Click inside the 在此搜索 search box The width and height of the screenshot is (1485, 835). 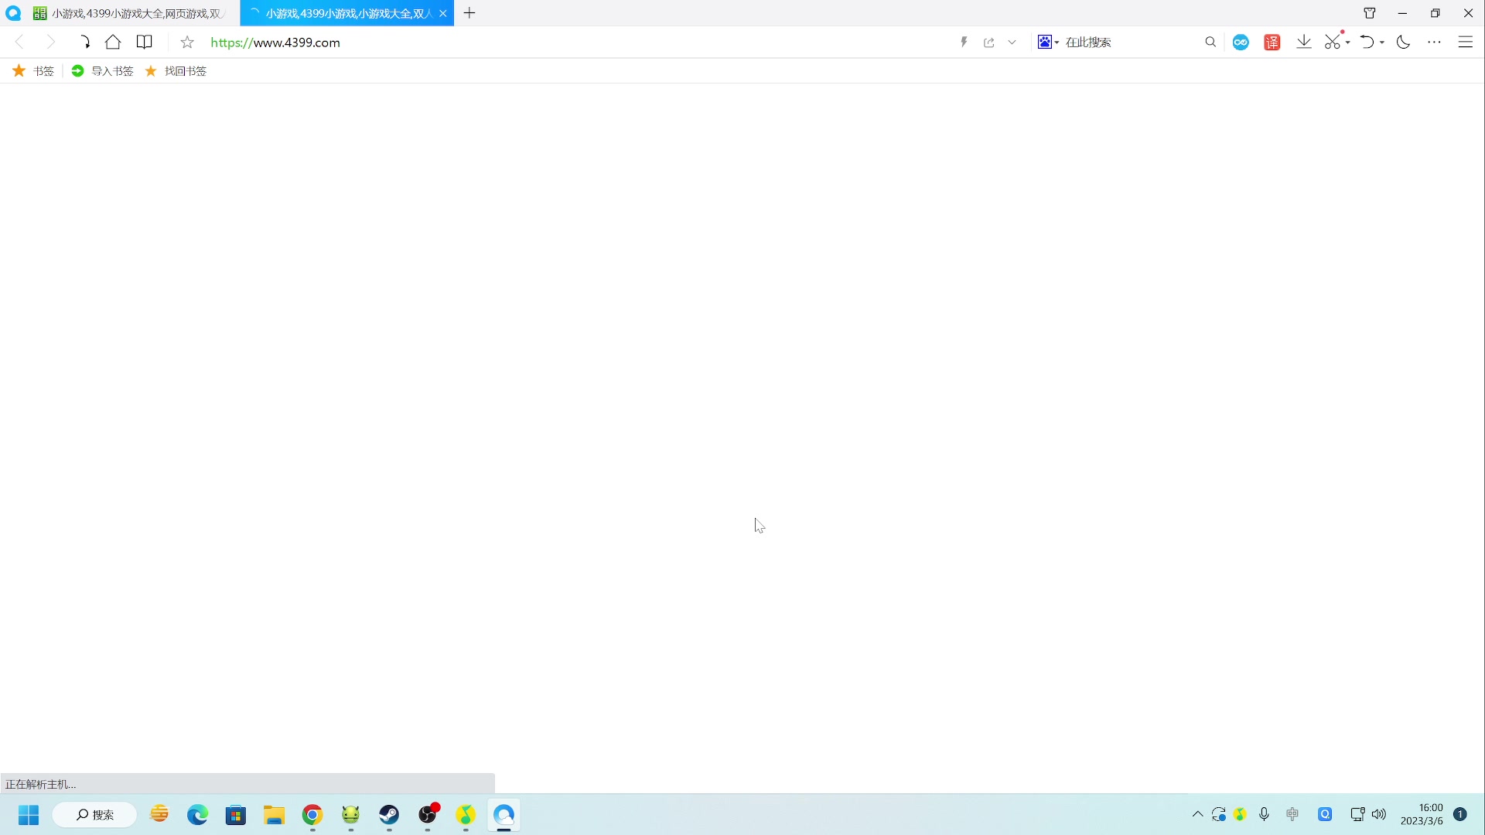point(1129,43)
